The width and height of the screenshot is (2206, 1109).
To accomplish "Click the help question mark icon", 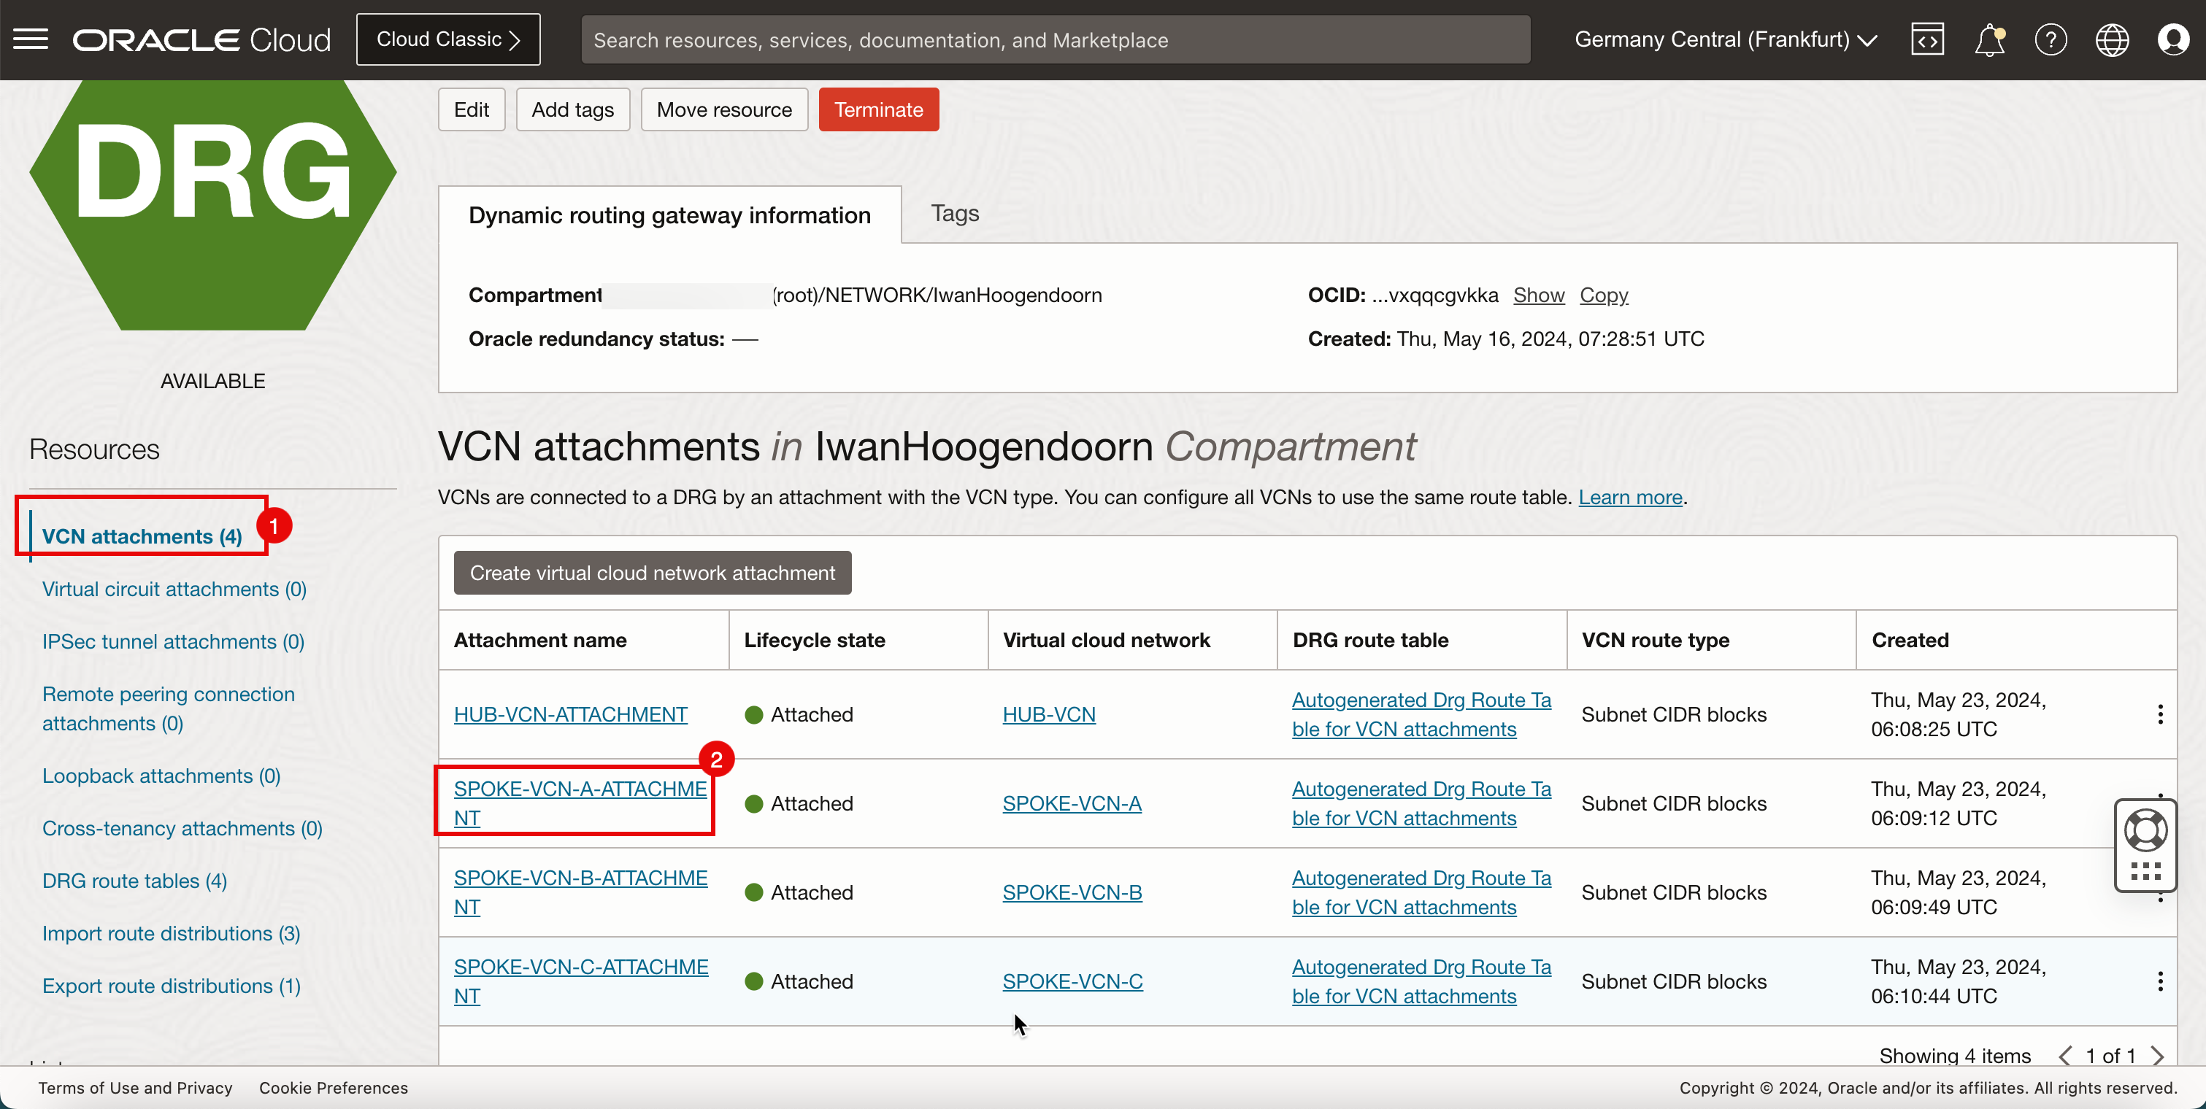I will [2050, 39].
